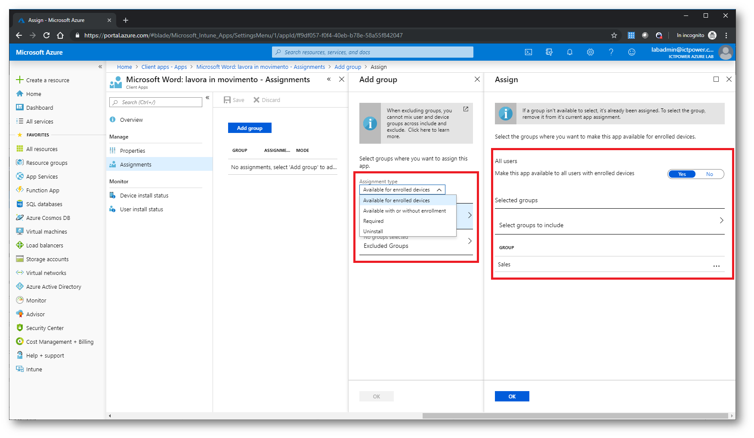754x438 pixels.
Task: Close the Add group blade
Action: point(477,79)
